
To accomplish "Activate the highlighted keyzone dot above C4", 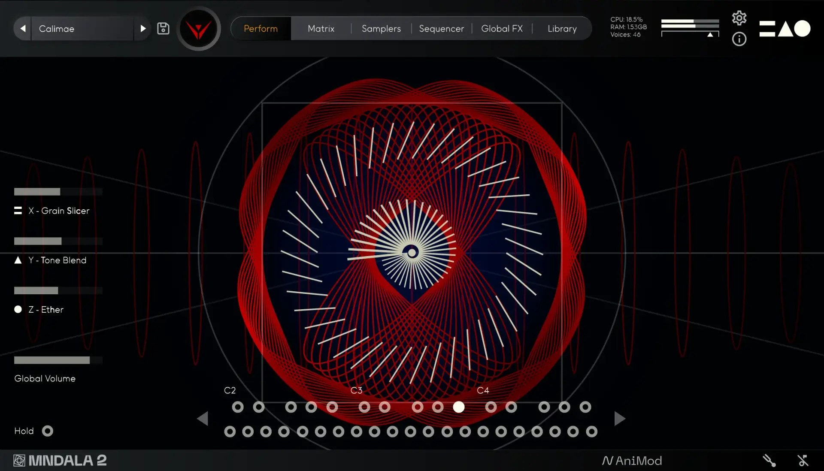I will [459, 408].
